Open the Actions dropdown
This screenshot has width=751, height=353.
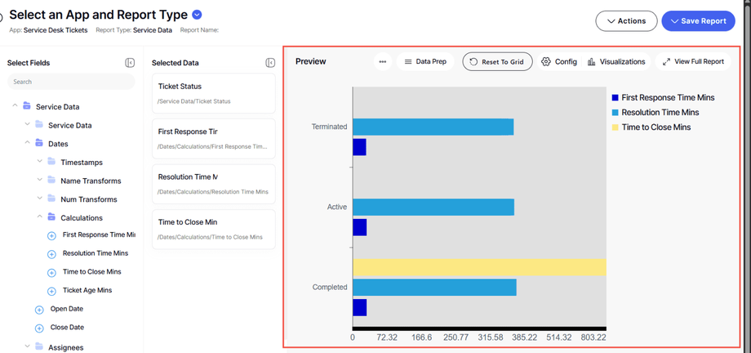[626, 21]
